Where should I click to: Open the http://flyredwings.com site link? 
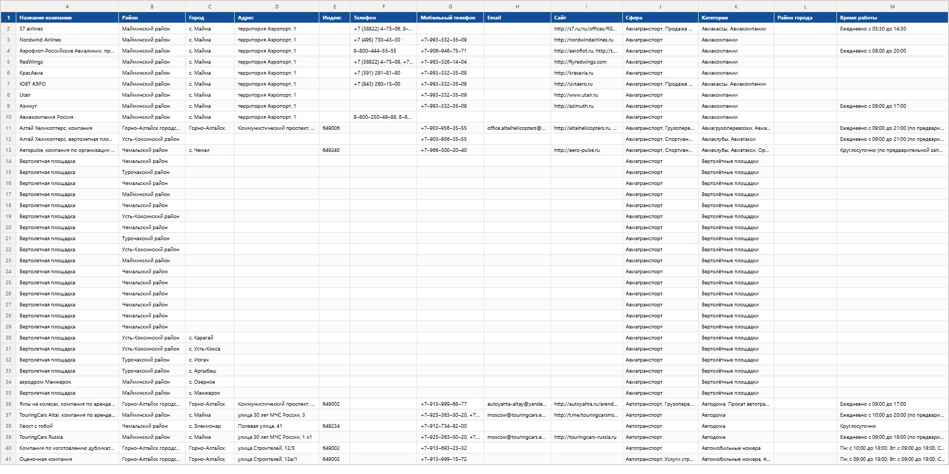tap(580, 62)
